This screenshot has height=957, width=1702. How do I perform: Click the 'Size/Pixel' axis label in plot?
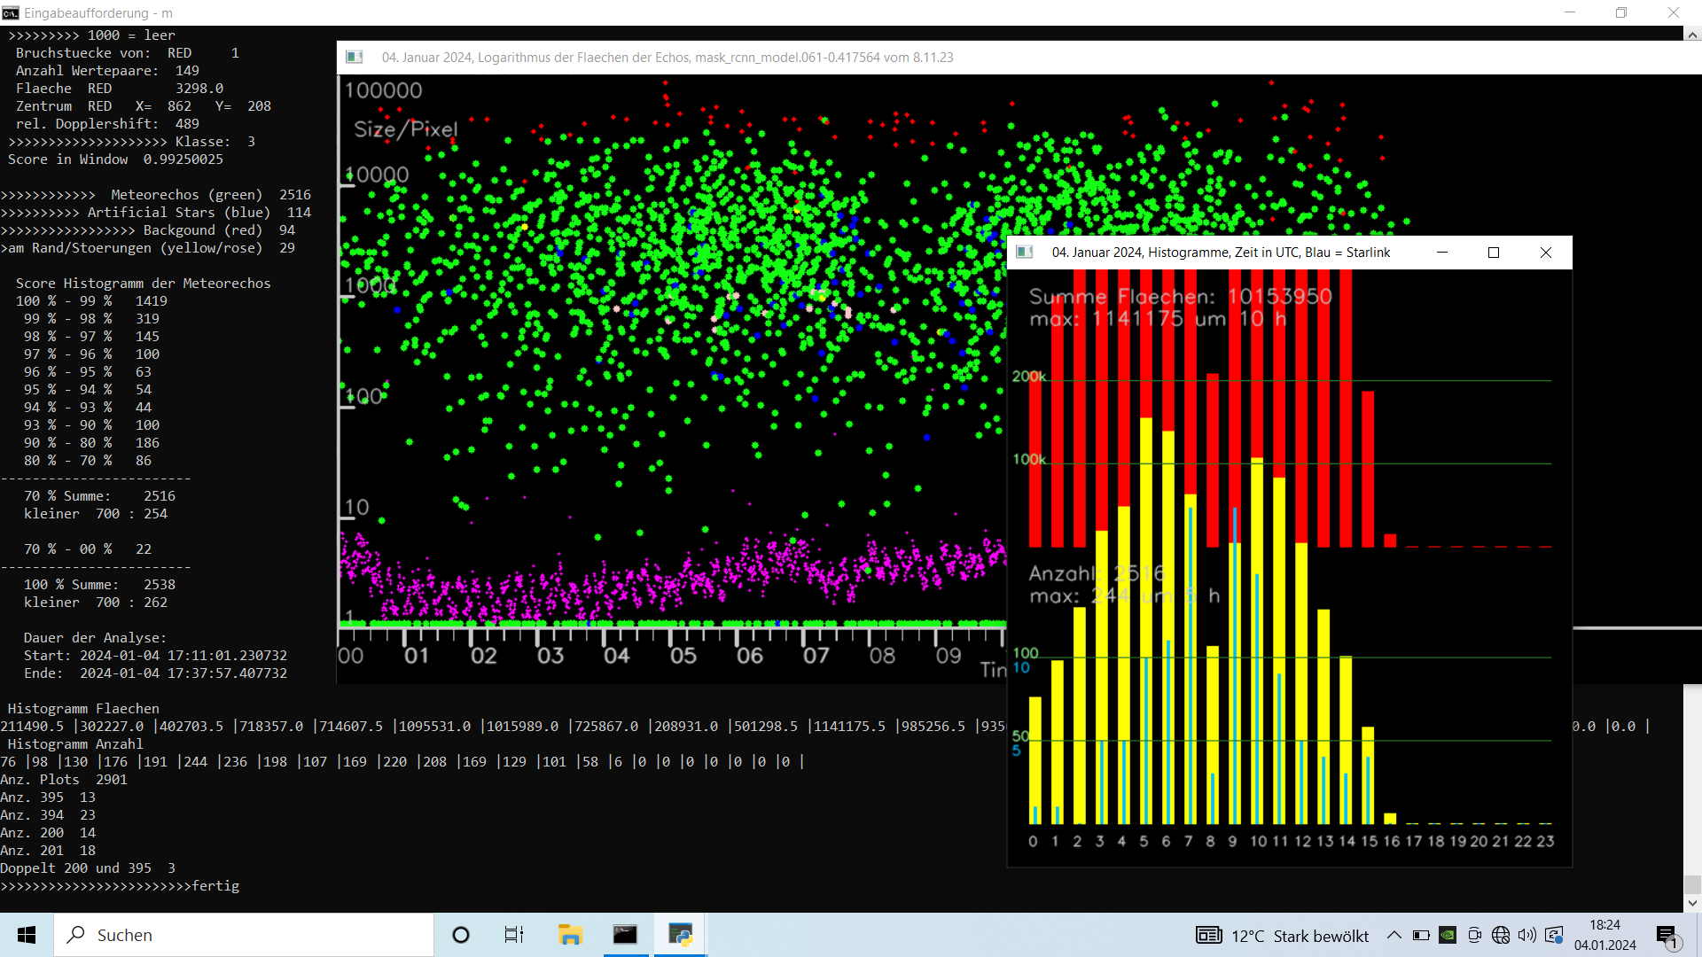pos(406,129)
